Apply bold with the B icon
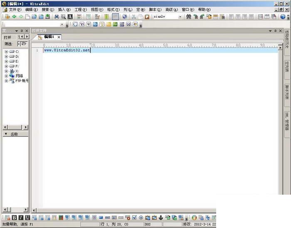The height and width of the screenshot is (228, 291). [x=14, y=218]
